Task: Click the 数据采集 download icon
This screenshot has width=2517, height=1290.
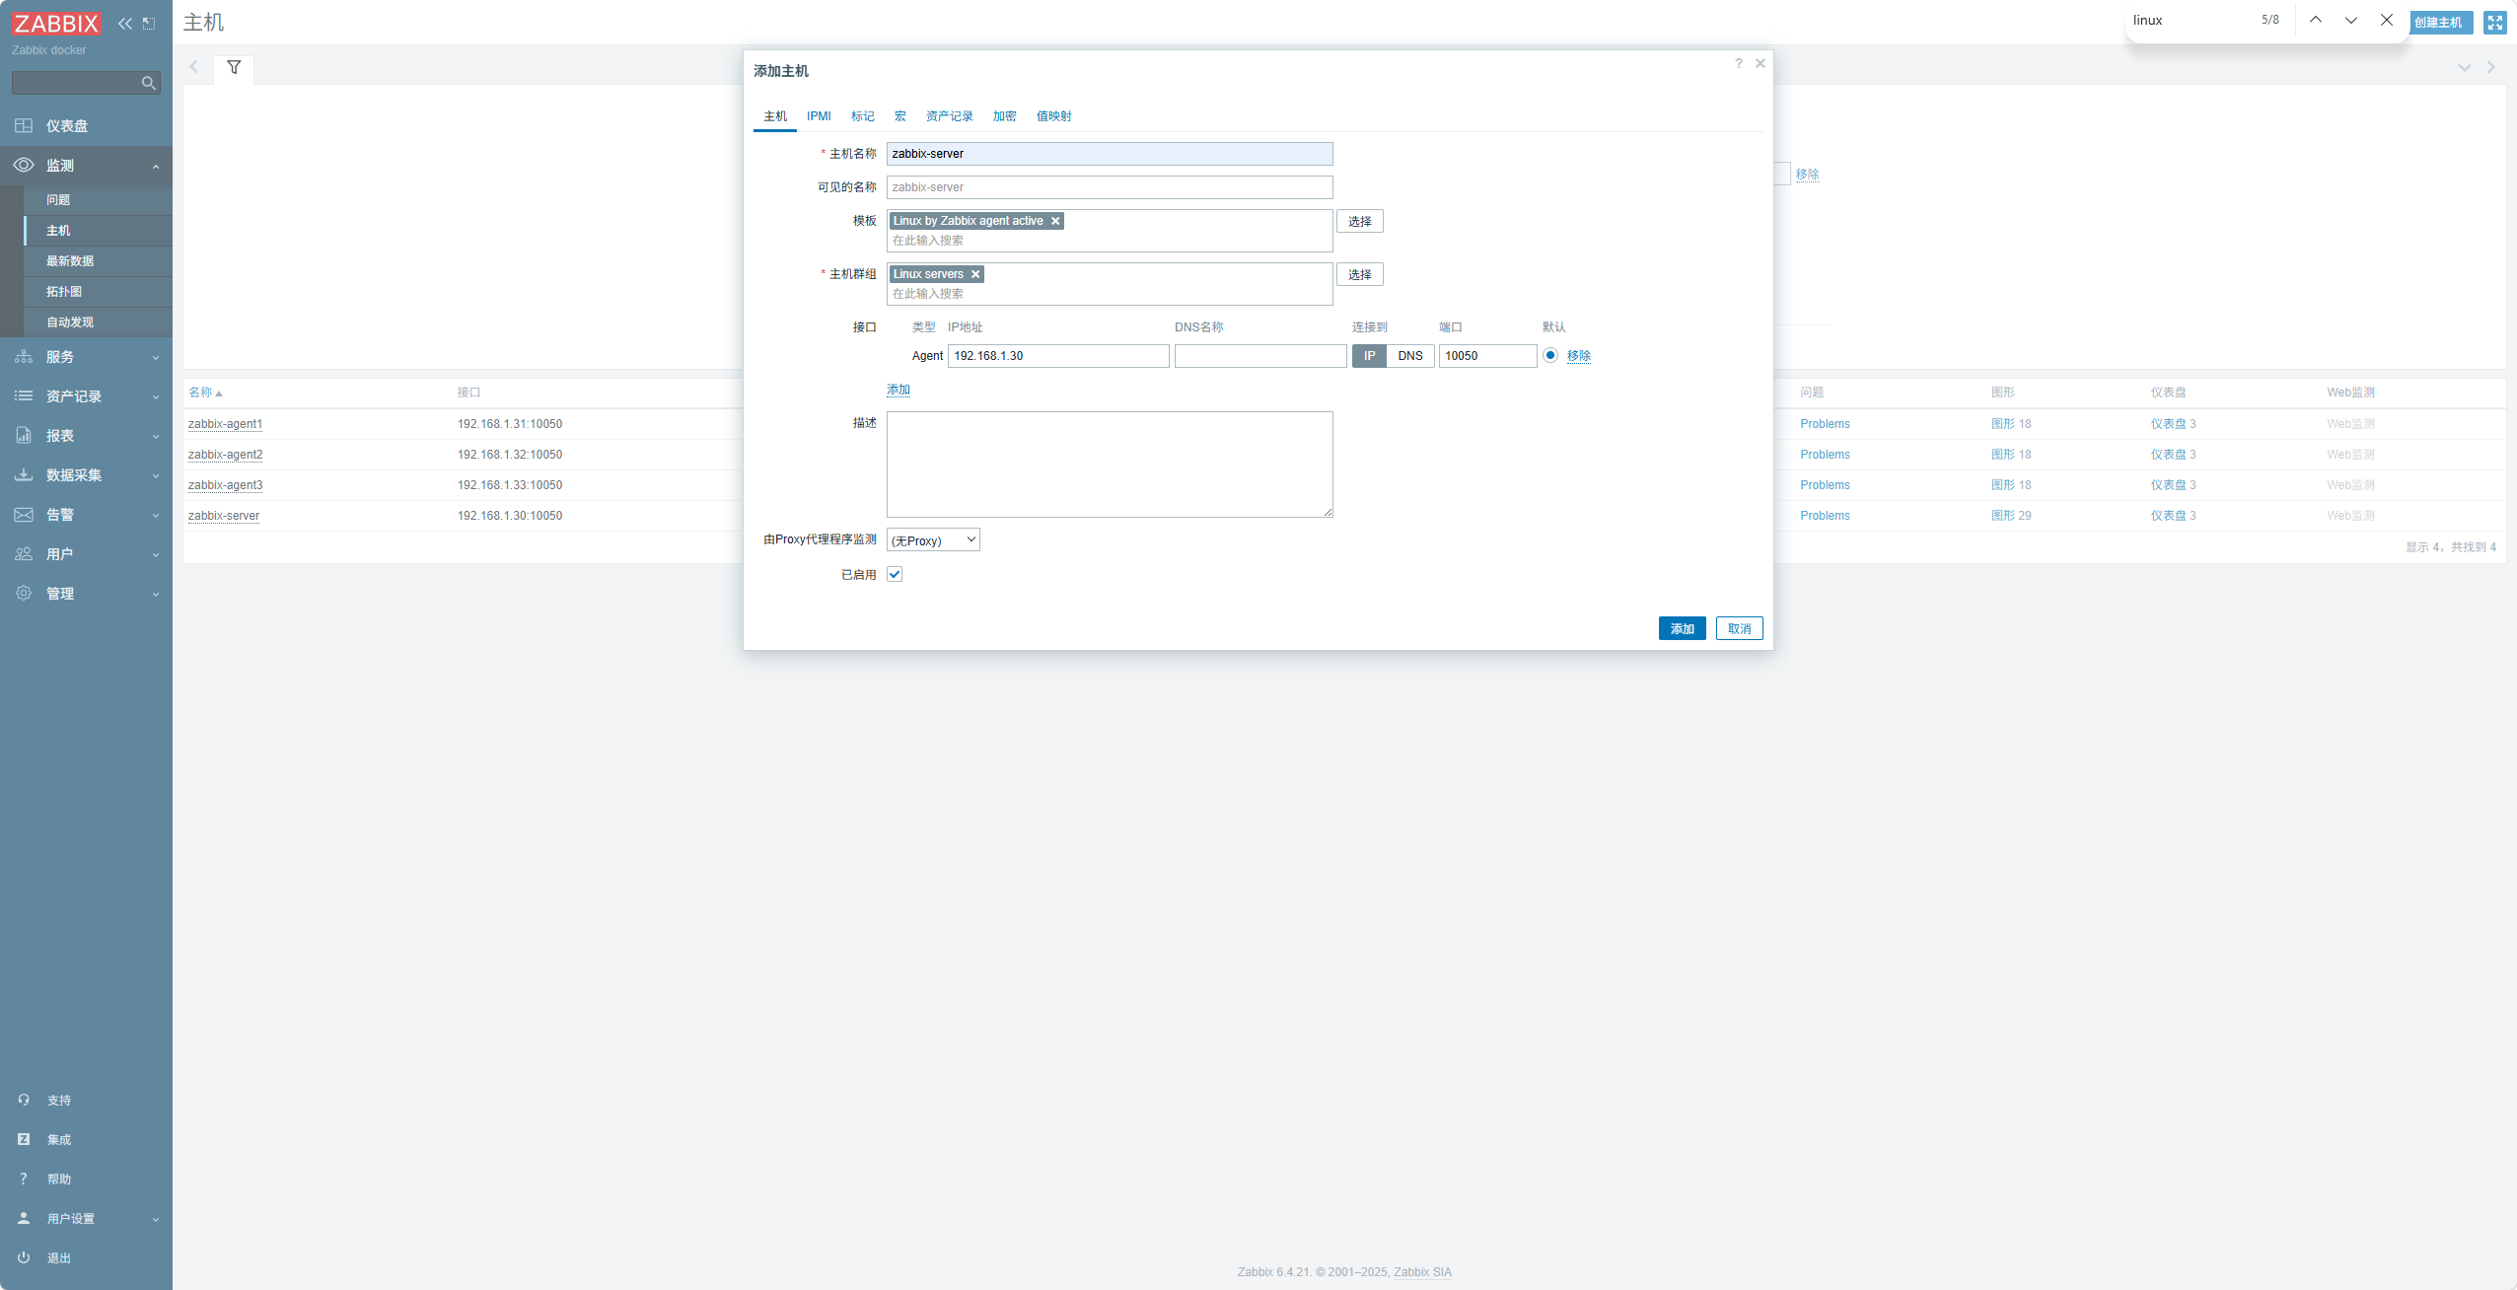Action: tap(24, 475)
